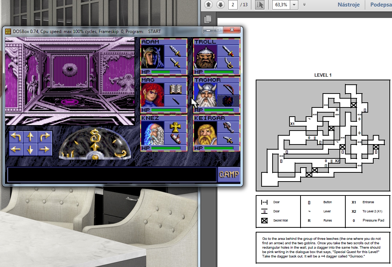Click Taghor's hatched lower hand slot
The width and height of the screenshot is (392, 267).
click(x=229, y=101)
